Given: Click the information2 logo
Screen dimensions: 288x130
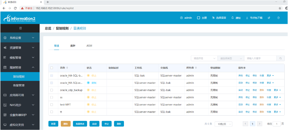Looking at the screenshot, I should coord(19,18).
